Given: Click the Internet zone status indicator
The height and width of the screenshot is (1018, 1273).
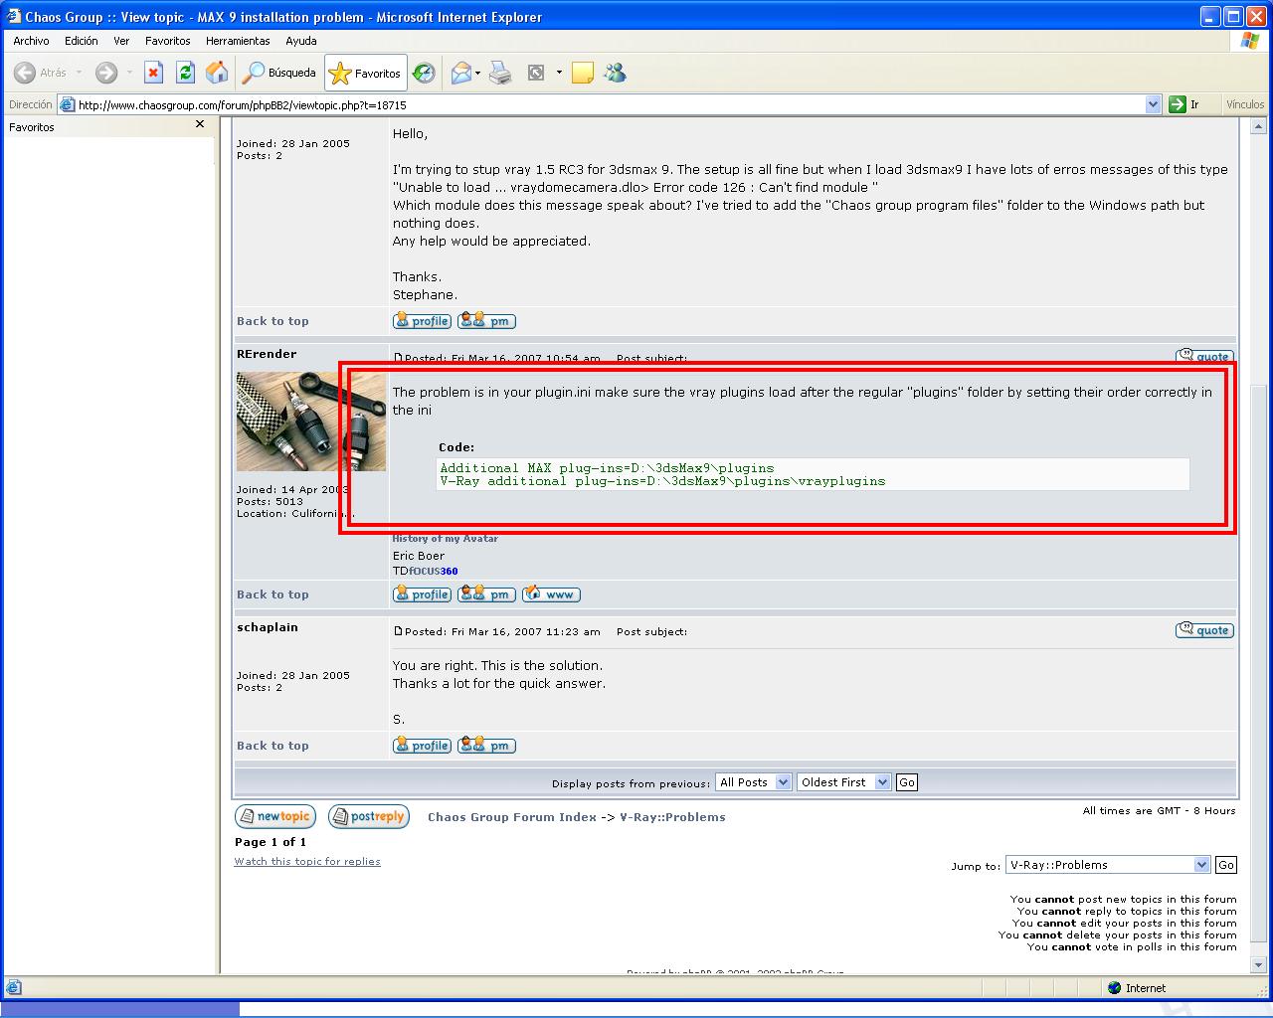Looking at the screenshot, I should (x=1136, y=988).
